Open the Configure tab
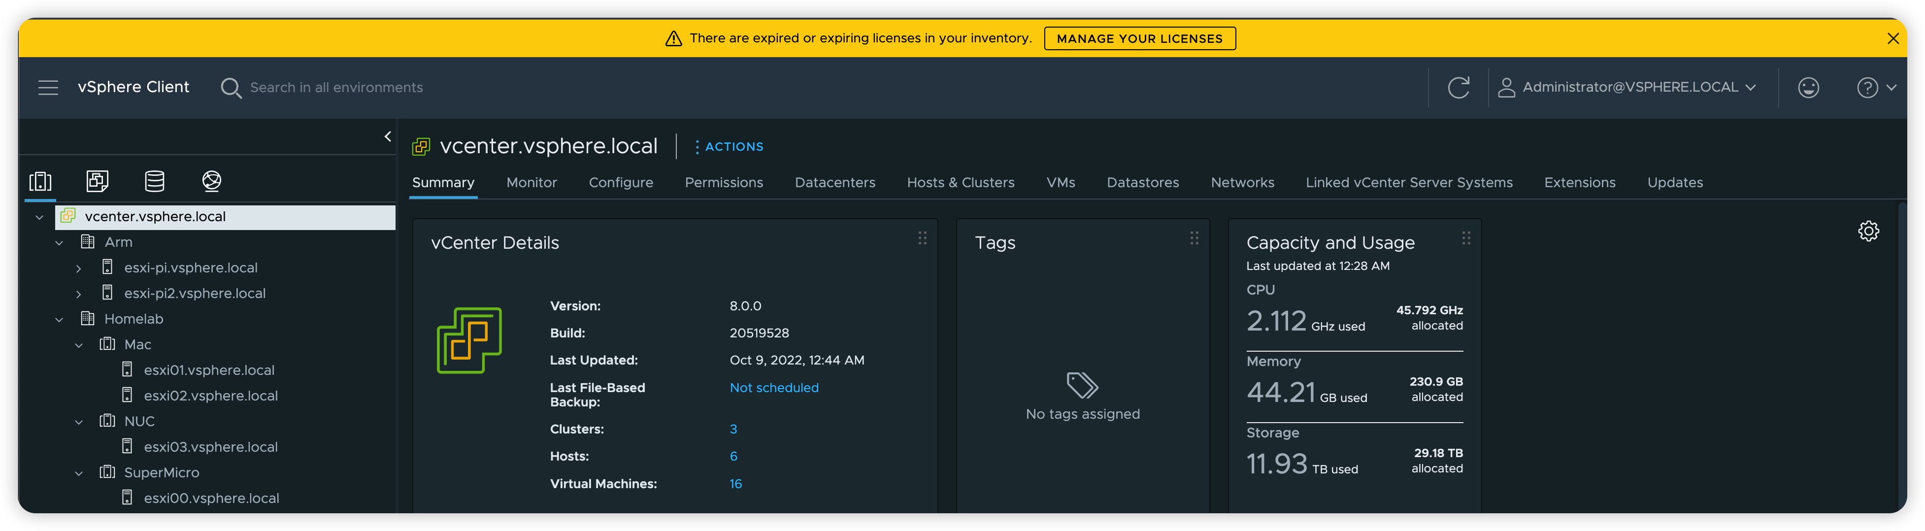The image size is (1925, 531). 620,182
